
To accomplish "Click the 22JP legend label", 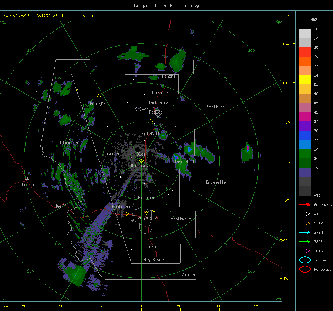I will [318, 241].
